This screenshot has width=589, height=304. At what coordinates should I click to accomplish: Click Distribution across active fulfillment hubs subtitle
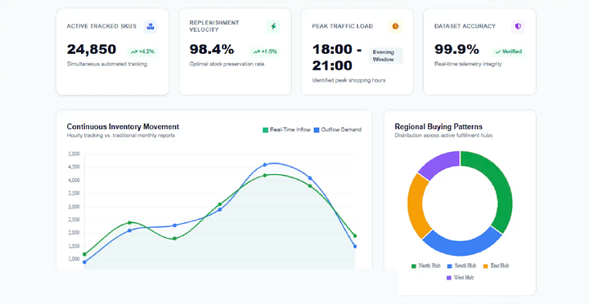(x=443, y=136)
